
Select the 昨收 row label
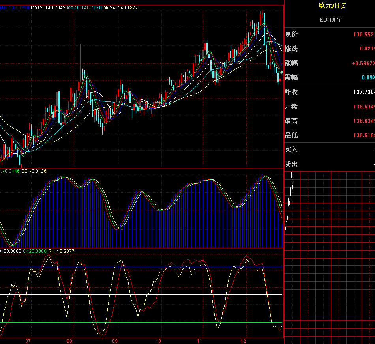[x=291, y=92]
